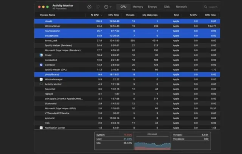This screenshot has height=154, width=242.
Task: Select the Activity Monitor process name
Action: 53,84
